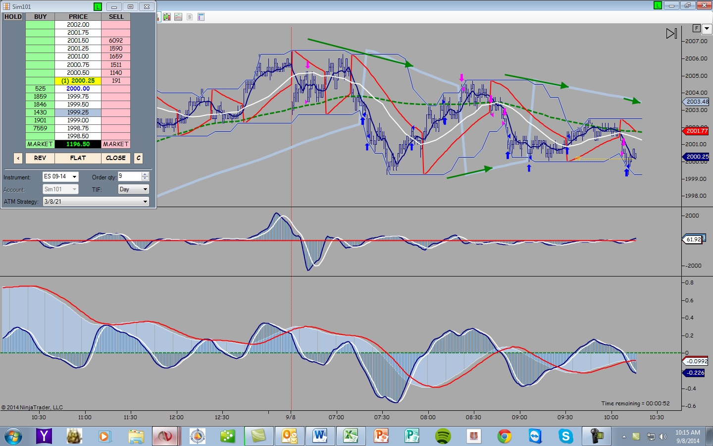Click the C cancel-orders button
This screenshot has width=713, height=446.
(139, 158)
